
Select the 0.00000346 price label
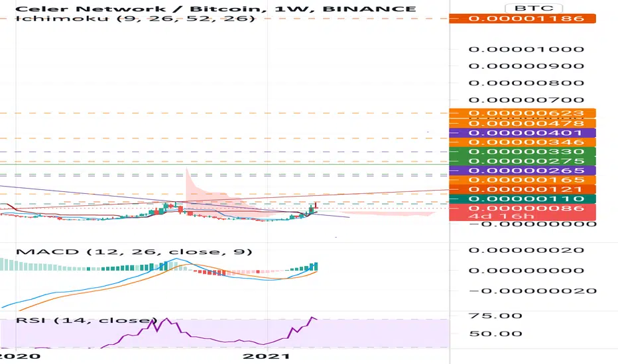tap(523, 142)
